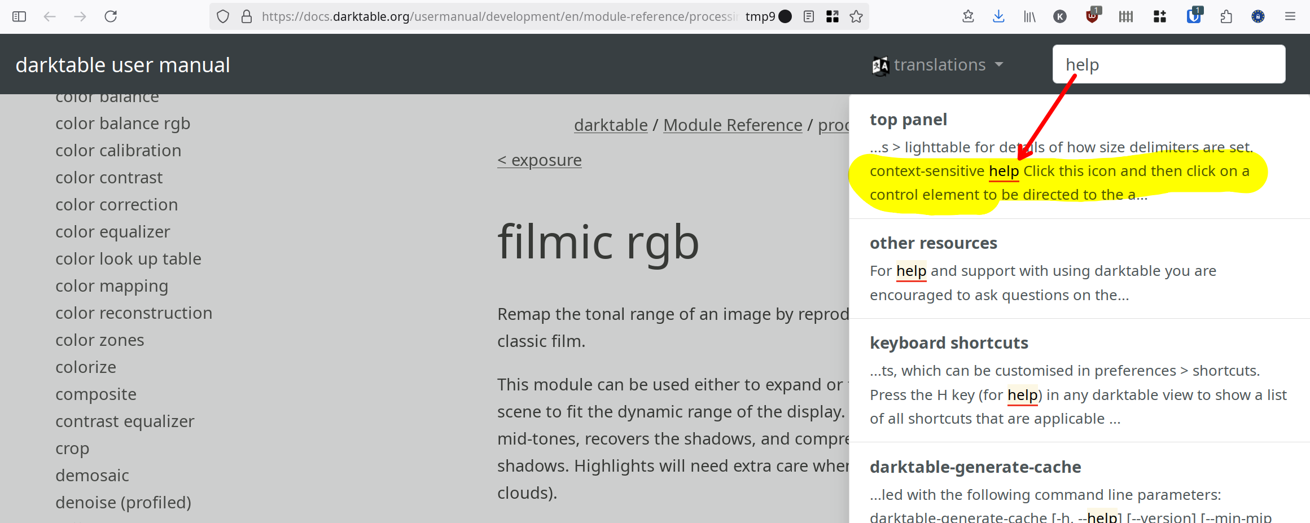Open the Firefox hamburger application menu
The height and width of the screenshot is (523, 1310).
(x=1290, y=16)
